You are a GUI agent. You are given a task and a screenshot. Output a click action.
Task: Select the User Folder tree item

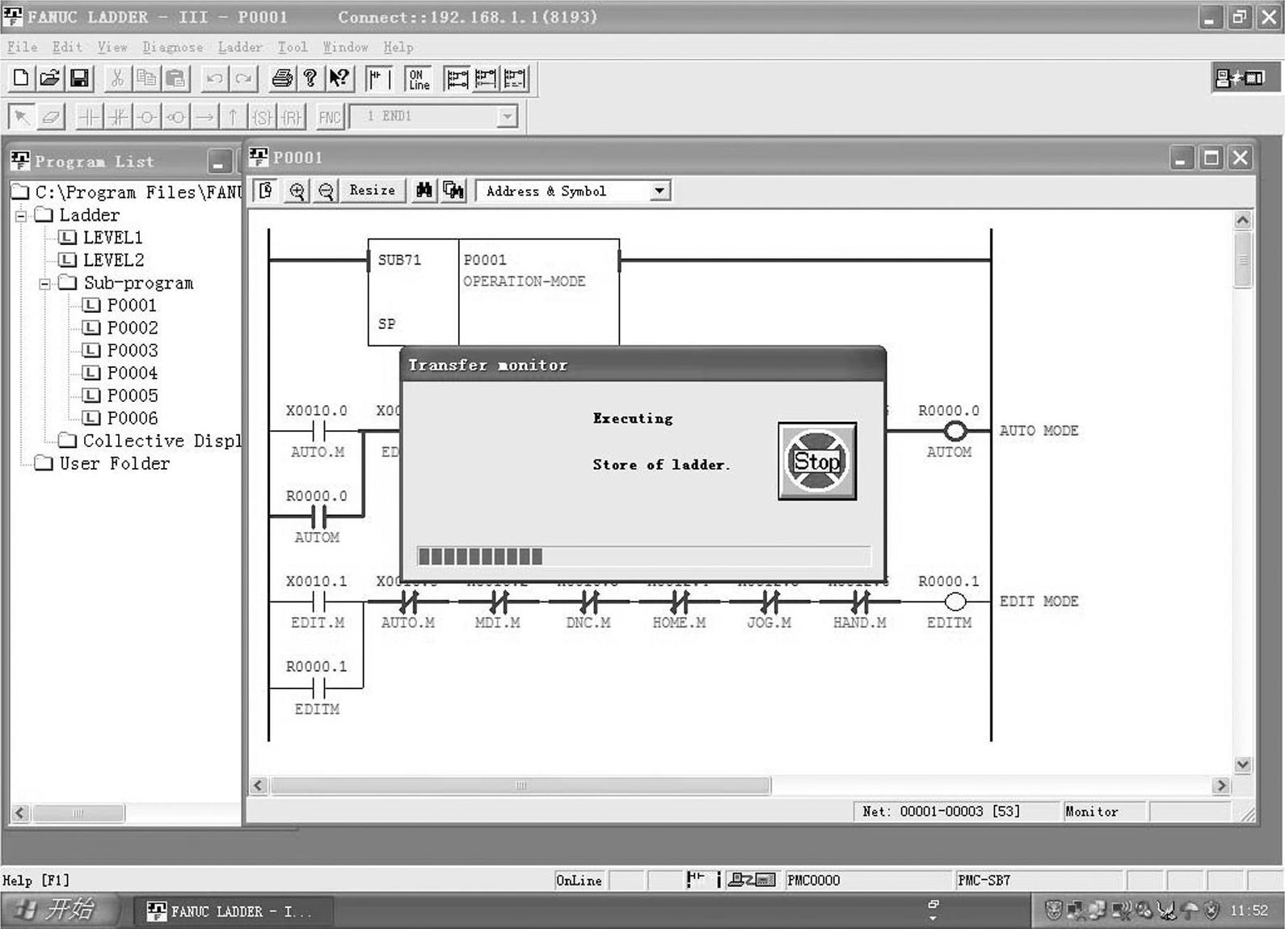114,464
